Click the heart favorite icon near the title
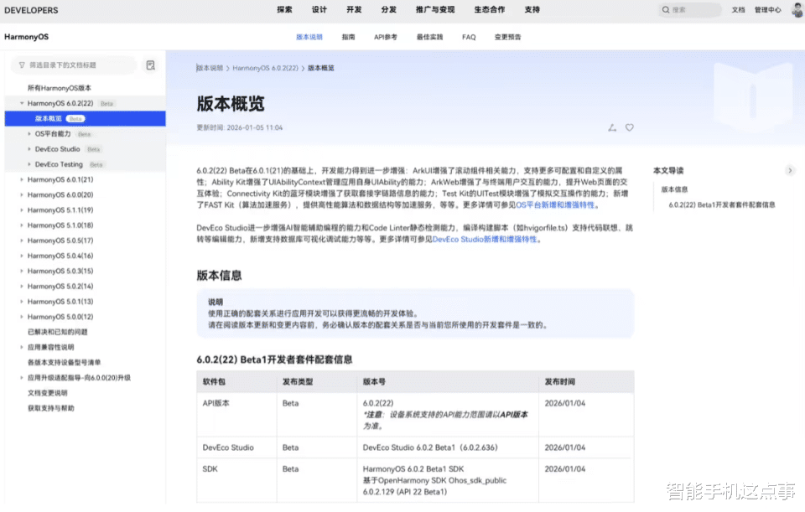 click(x=630, y=127)
